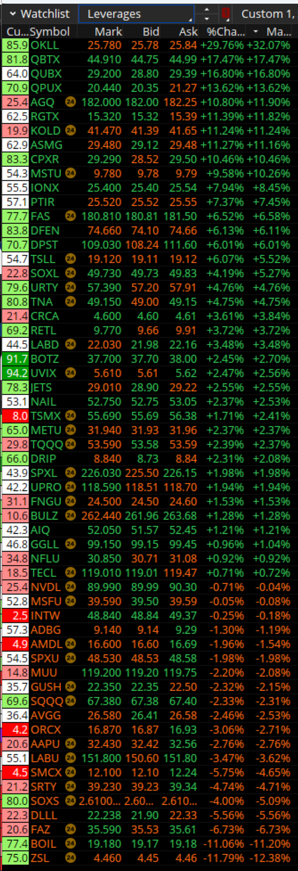Toggle sort arrow before Ma... column
Screen dimensions: 298x871
click(256, 32)
